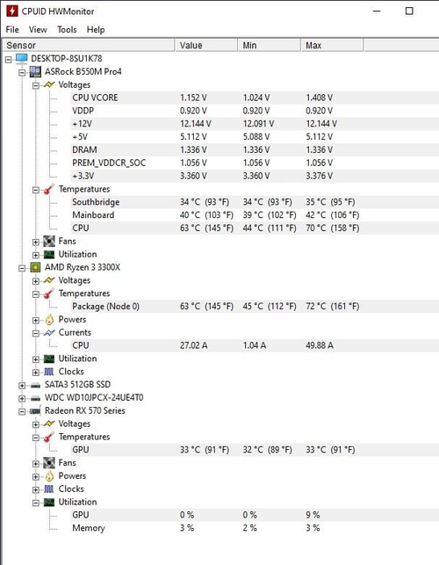Open the File menu
The height and width of the screenshot is (565, 439).
pyautogui.click(x=12, y=30)
